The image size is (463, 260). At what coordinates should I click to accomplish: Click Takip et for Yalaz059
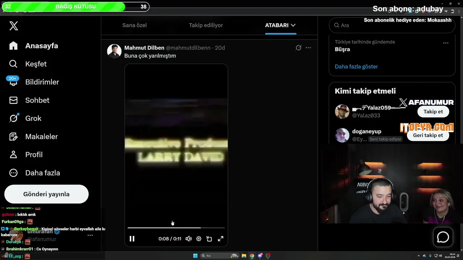click(x=433, y=112)
